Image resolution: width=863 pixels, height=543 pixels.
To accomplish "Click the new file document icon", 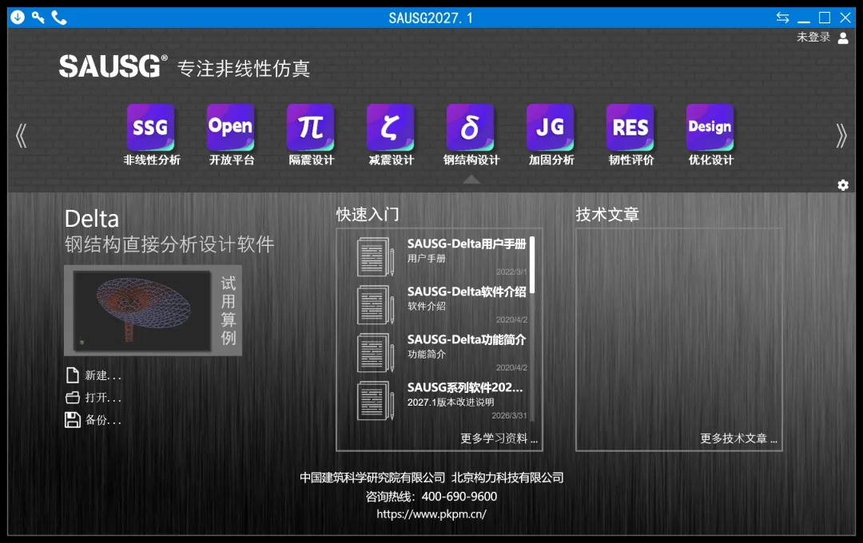I will [x=73, y=375].
